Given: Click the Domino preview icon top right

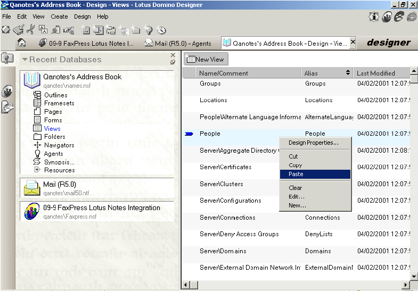Looking at the screenshot, I should click(x=399, y=17).
